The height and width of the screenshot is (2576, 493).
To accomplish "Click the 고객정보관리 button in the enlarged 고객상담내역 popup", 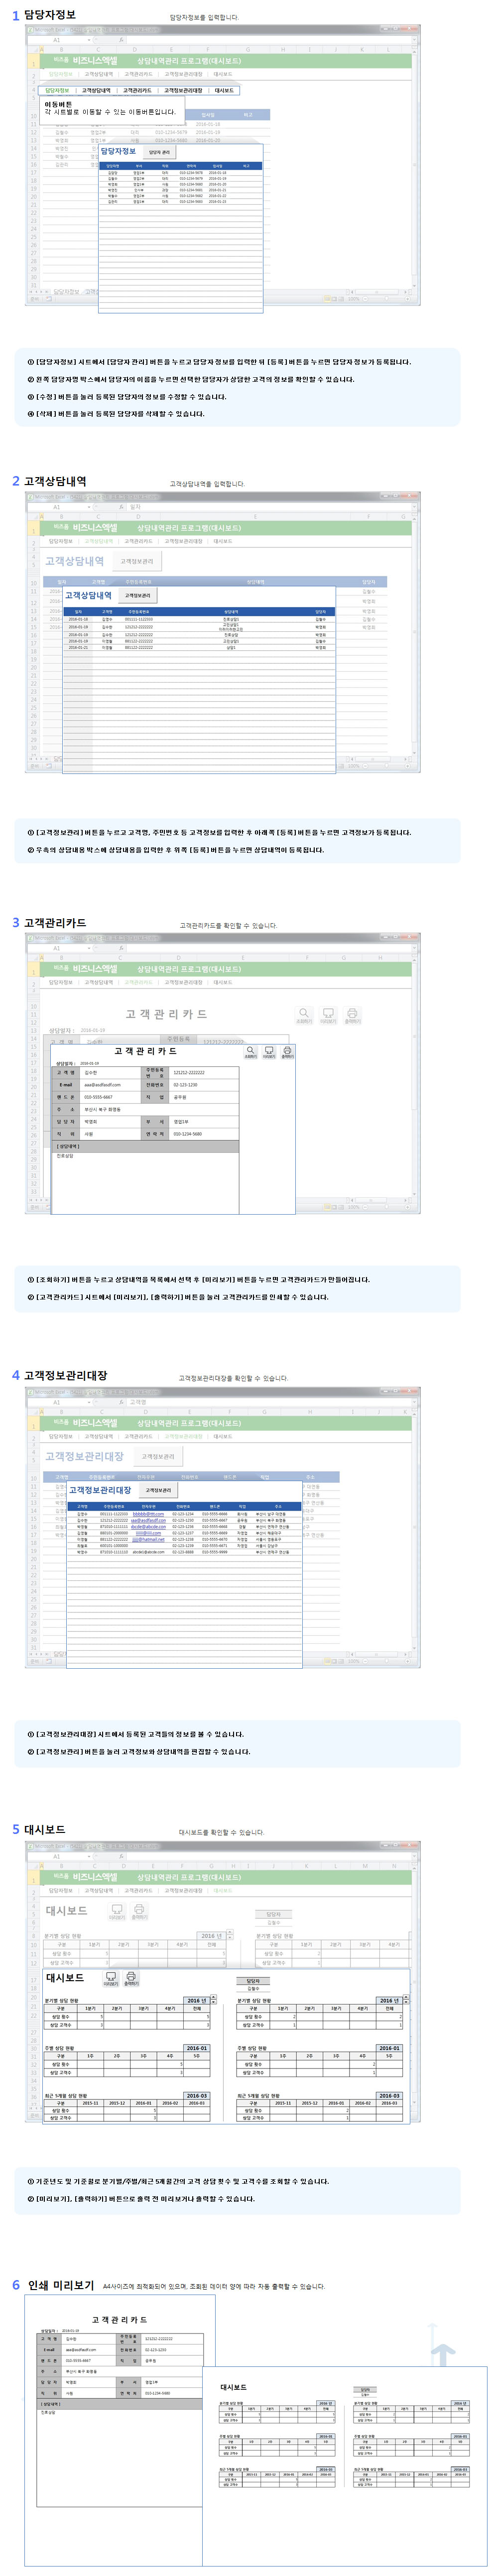I will coord(137,595).
